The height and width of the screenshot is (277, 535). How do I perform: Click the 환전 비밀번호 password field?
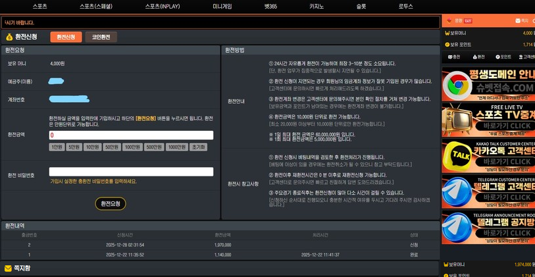click(131, 172)
